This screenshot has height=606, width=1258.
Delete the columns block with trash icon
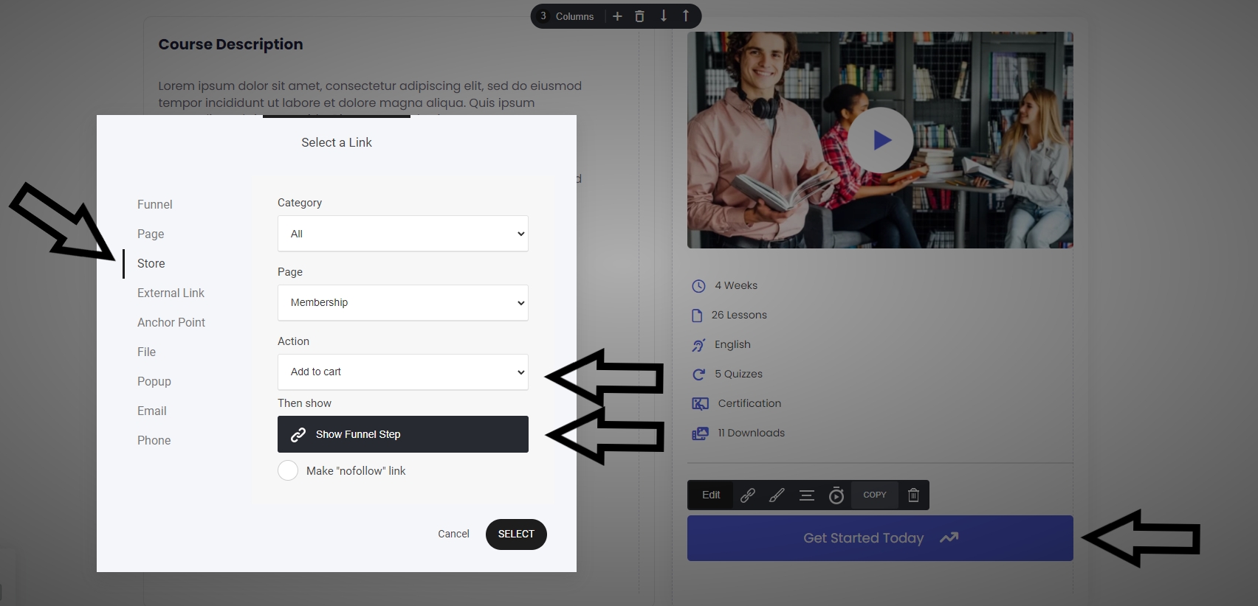[x=639, y=16]
